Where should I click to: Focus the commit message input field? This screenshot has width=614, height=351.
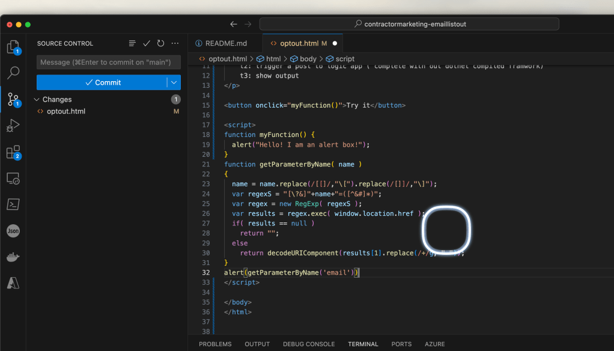pos(109,63)
